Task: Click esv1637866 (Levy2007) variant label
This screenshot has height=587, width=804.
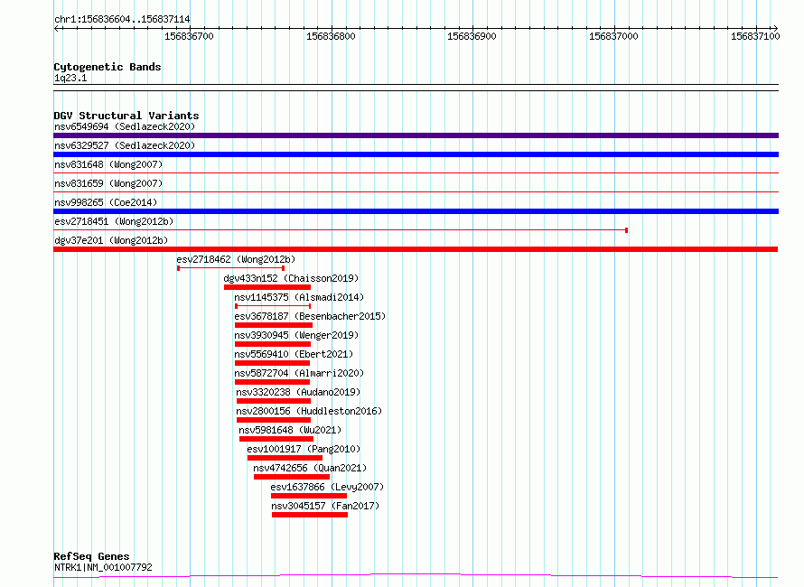Action: pyautogui.click(x=327, y=487)
